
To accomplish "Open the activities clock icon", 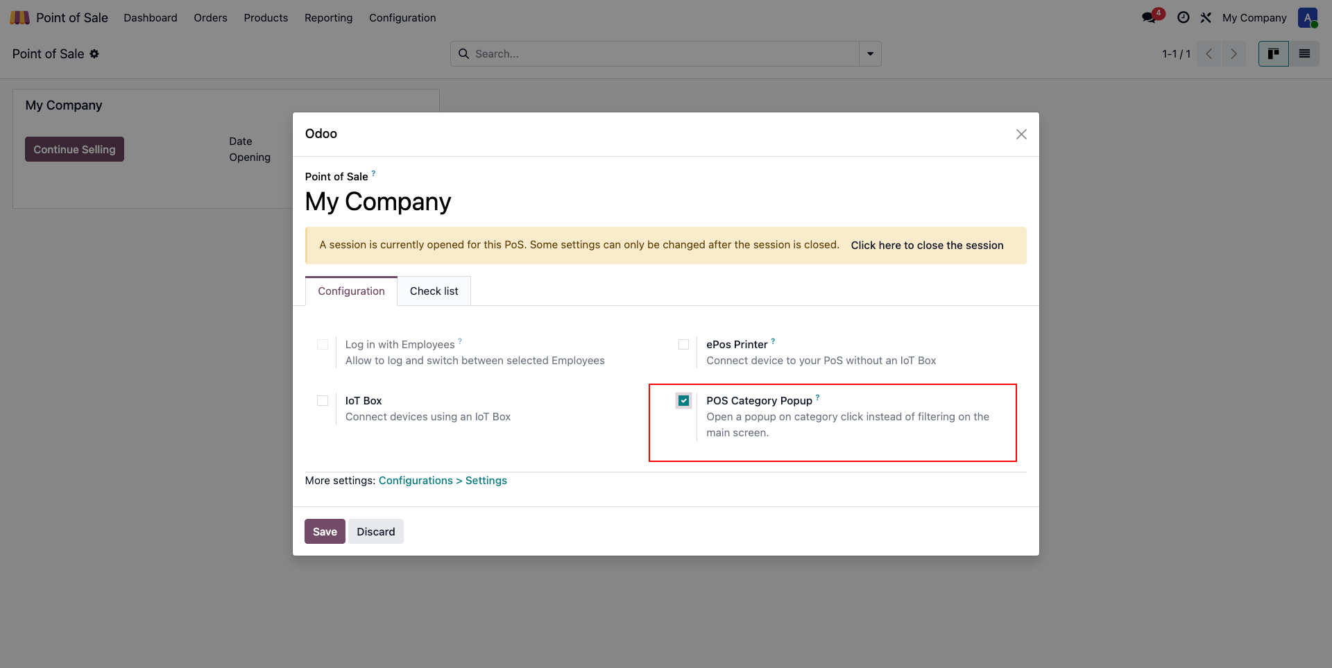I will click(1184, 17).
